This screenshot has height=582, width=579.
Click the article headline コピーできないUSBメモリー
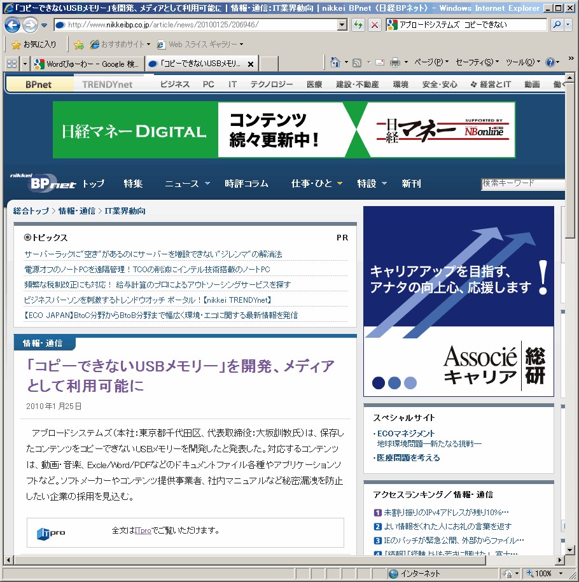181,376
